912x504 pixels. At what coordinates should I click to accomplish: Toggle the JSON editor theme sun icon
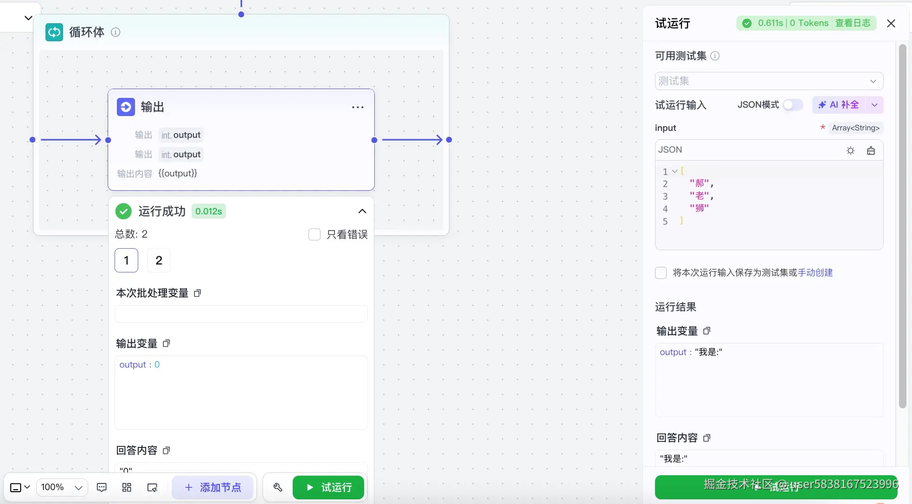pyautogui.click(x=850, y=150)
